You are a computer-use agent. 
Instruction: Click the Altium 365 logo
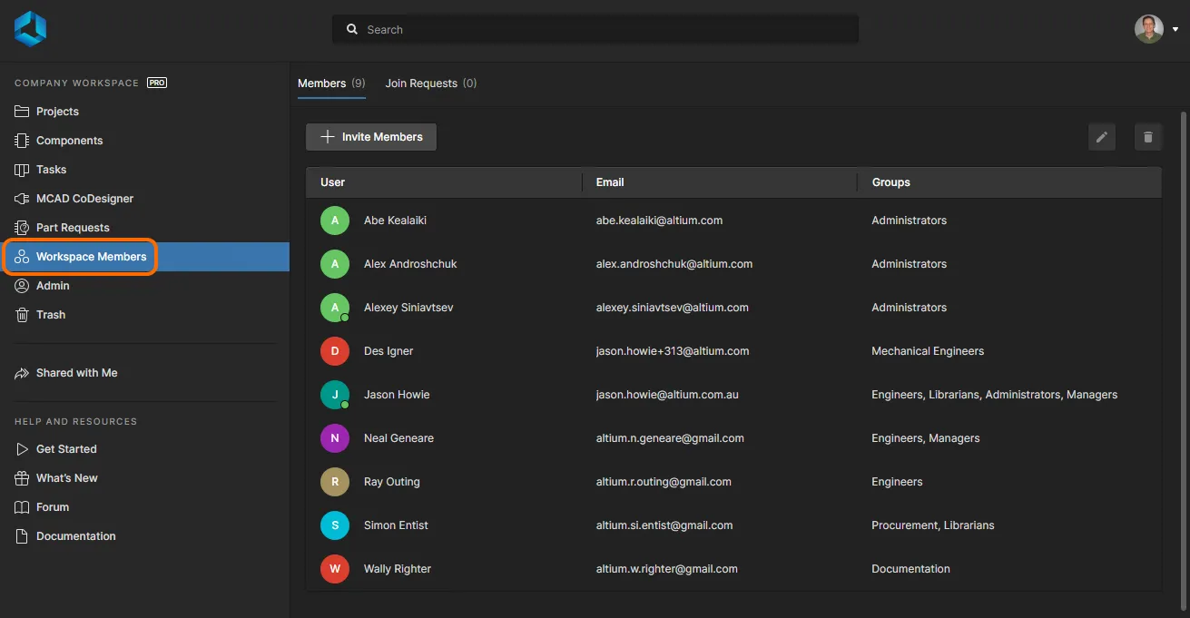pos(30,29)
